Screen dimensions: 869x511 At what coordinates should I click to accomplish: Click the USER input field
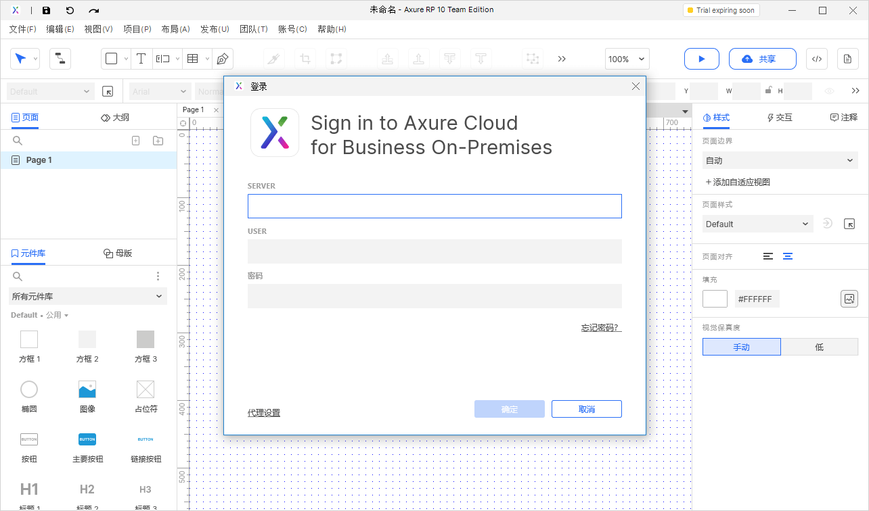tap(435, 251)
